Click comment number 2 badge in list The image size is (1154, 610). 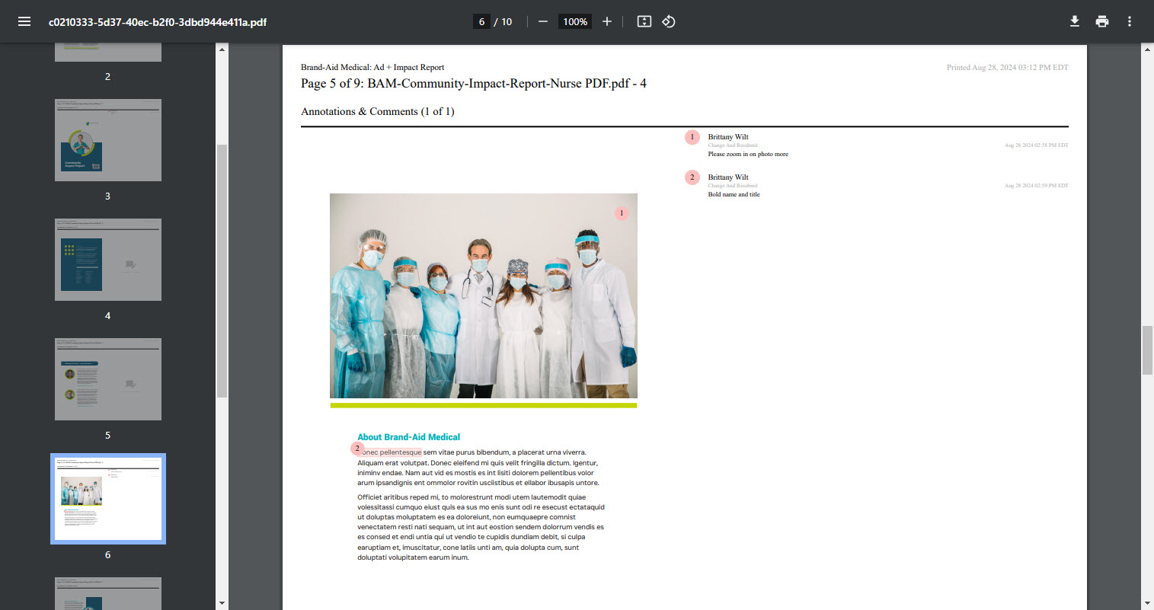(692, 177)
